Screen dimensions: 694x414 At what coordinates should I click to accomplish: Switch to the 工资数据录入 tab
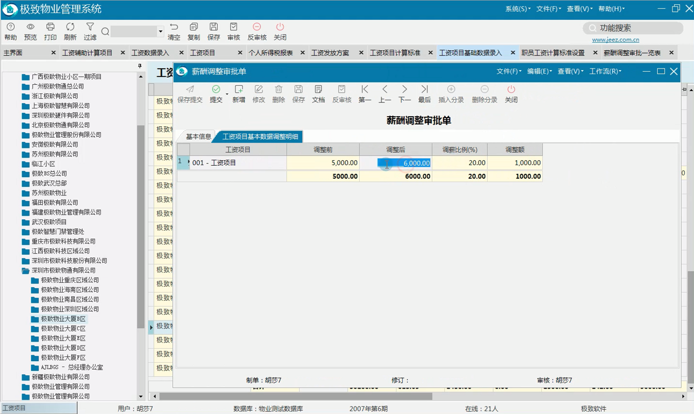coord(150,53)
